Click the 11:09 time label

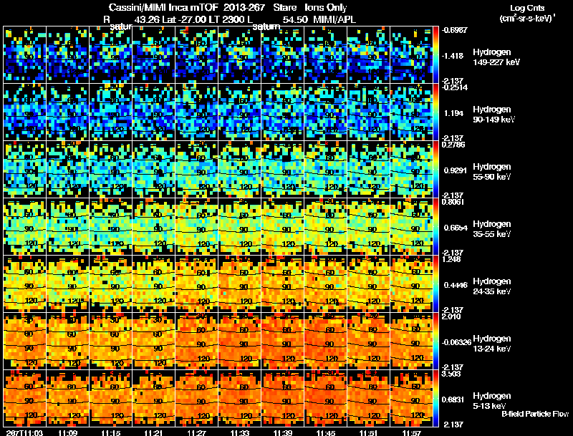coord(67,433)
